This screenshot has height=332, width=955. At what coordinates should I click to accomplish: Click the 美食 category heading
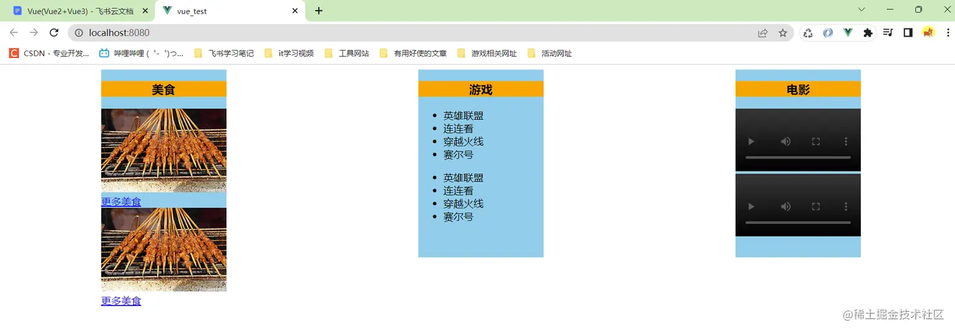(164, 90)
